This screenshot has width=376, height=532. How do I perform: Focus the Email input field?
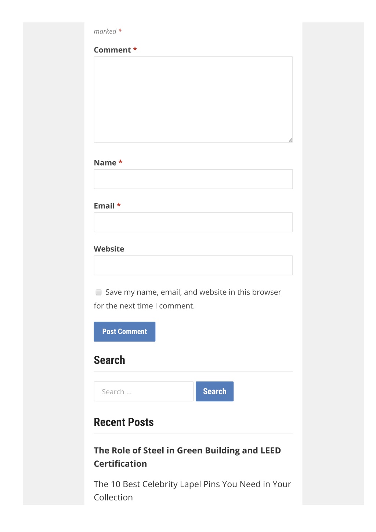tap(193, 222)
